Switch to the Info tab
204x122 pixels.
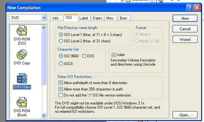pos(55,18)
